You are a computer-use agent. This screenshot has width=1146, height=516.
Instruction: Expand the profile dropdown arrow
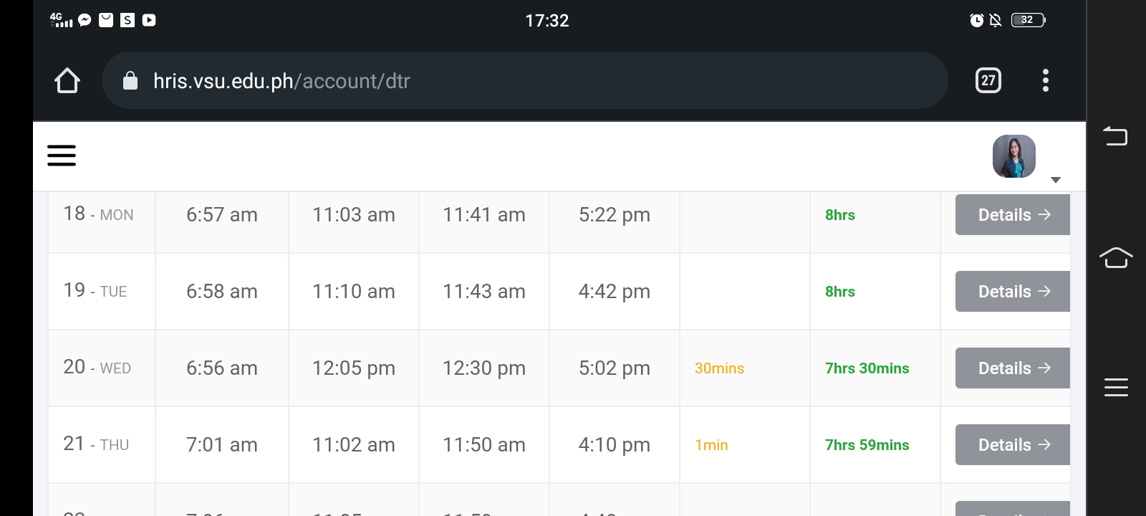(1055, 180)
